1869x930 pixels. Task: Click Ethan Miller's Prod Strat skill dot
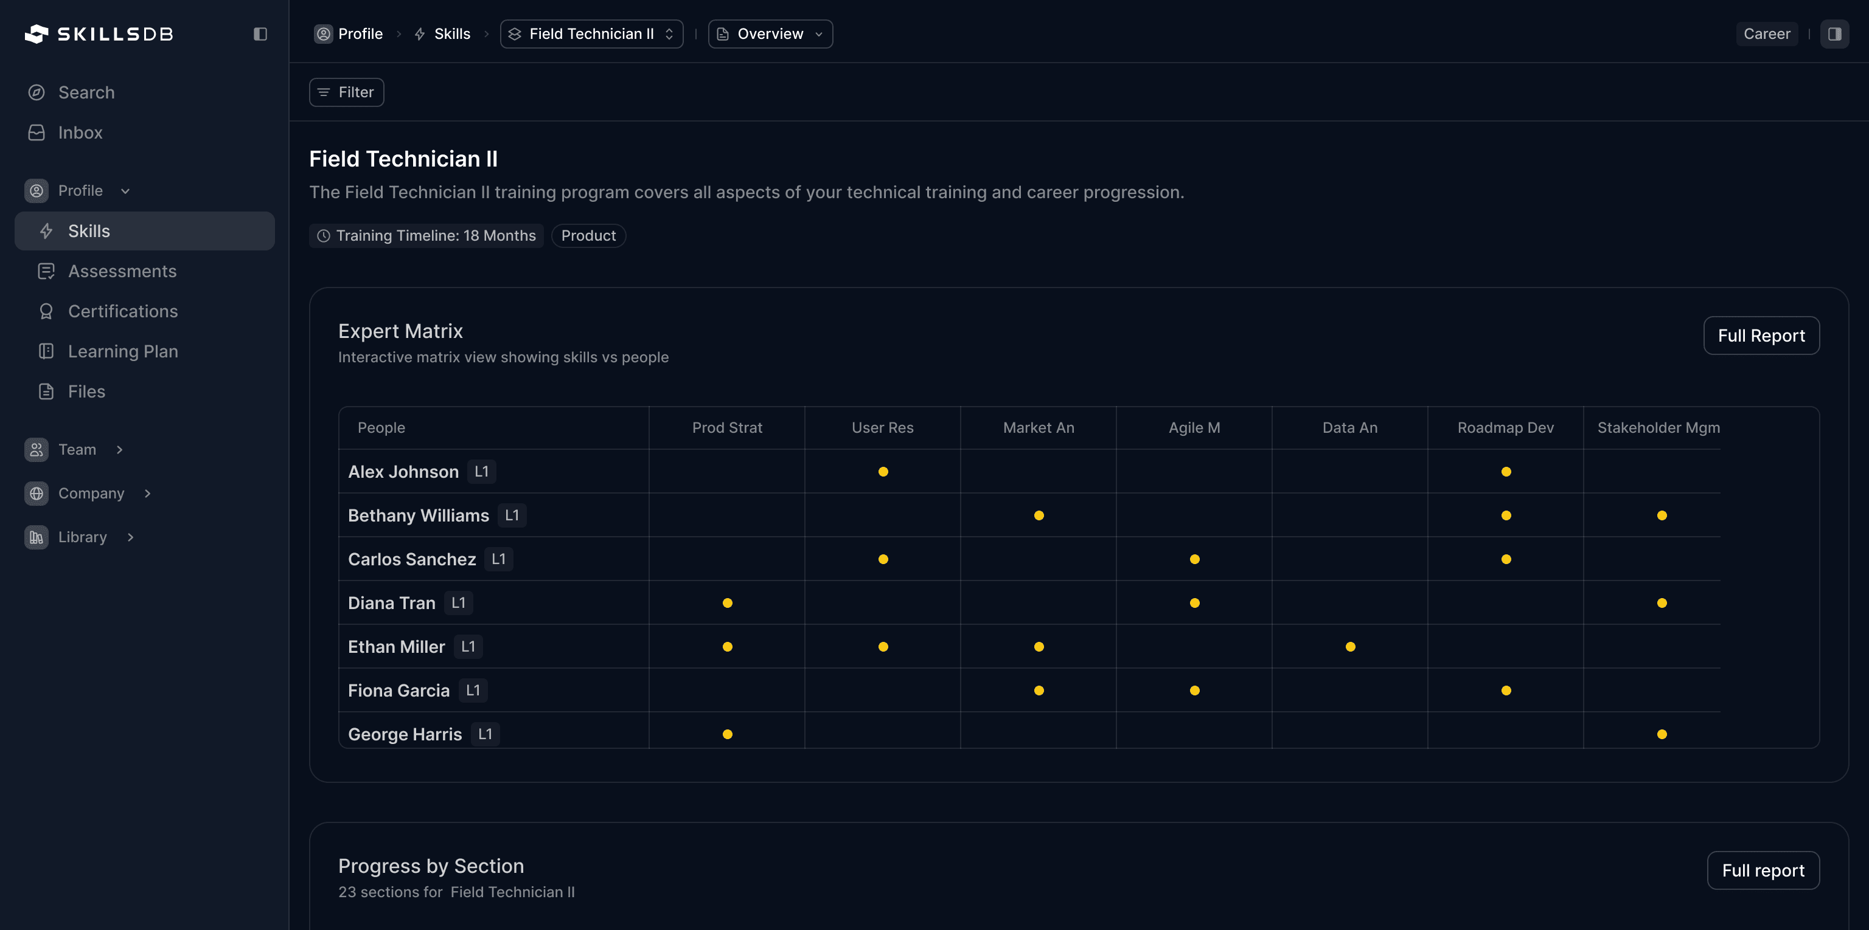pos(728,646)
